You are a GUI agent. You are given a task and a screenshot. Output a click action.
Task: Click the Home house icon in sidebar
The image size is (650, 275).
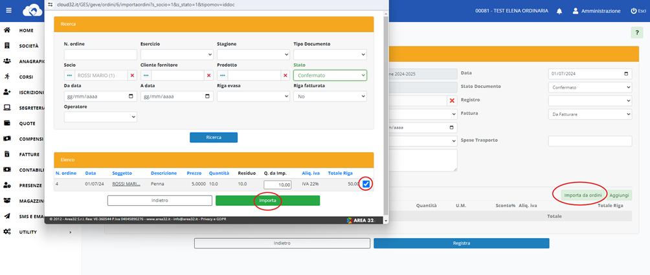[x=7, y=30]
